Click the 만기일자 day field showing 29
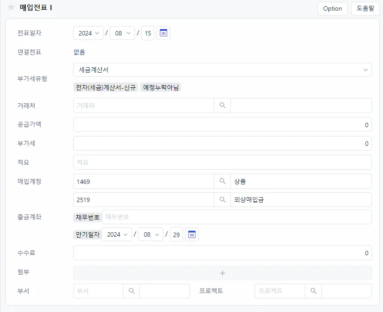The height and width of the screenshot is (312, 383). (x=176, y=234)
